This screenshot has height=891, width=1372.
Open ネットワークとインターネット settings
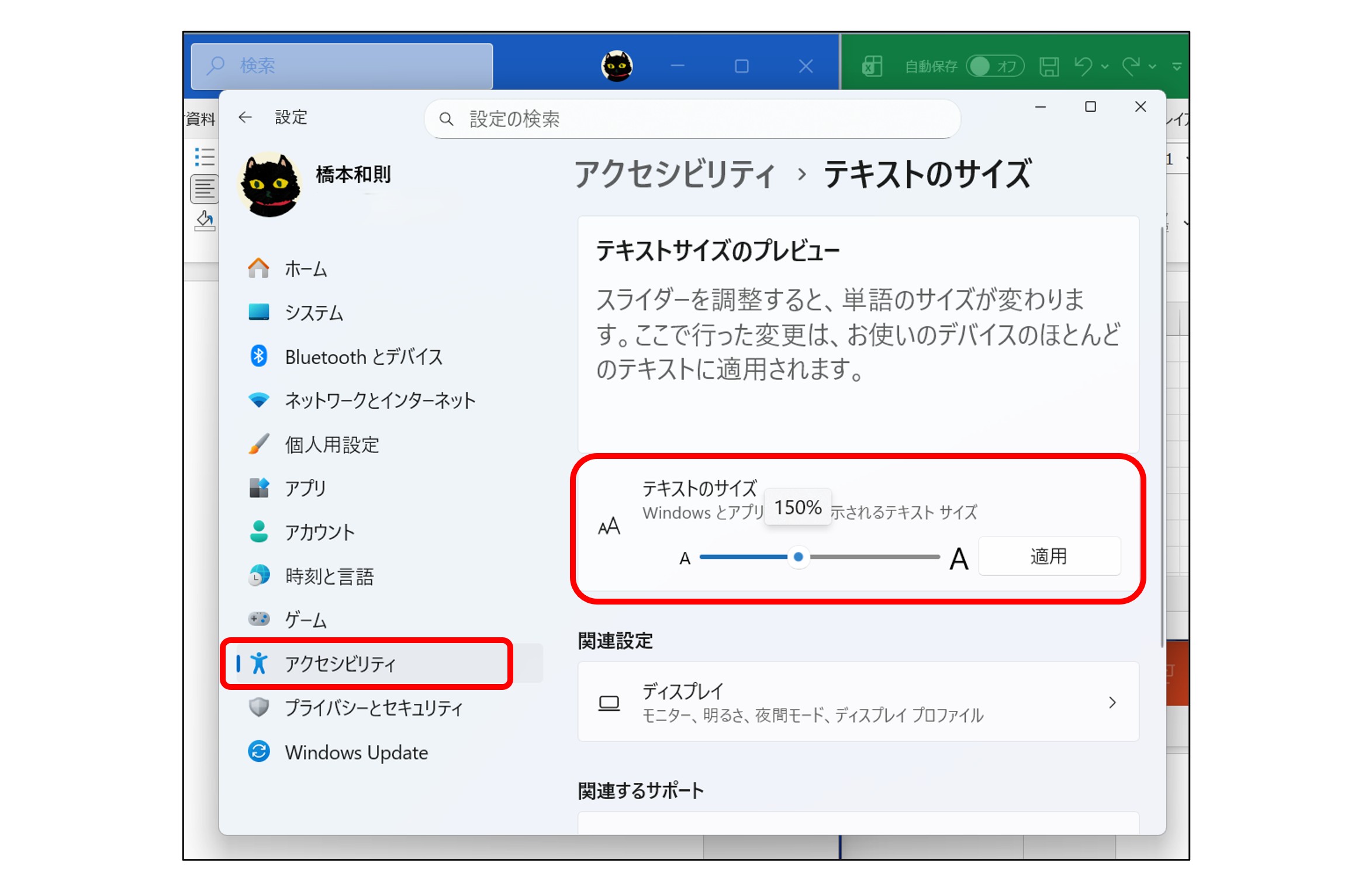click(x=379, y=400)
